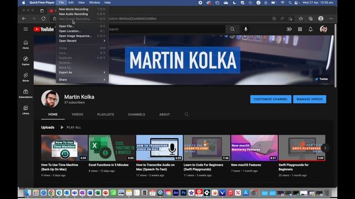
Task: Click the YouTube search magnifier button
Action: 232,29
